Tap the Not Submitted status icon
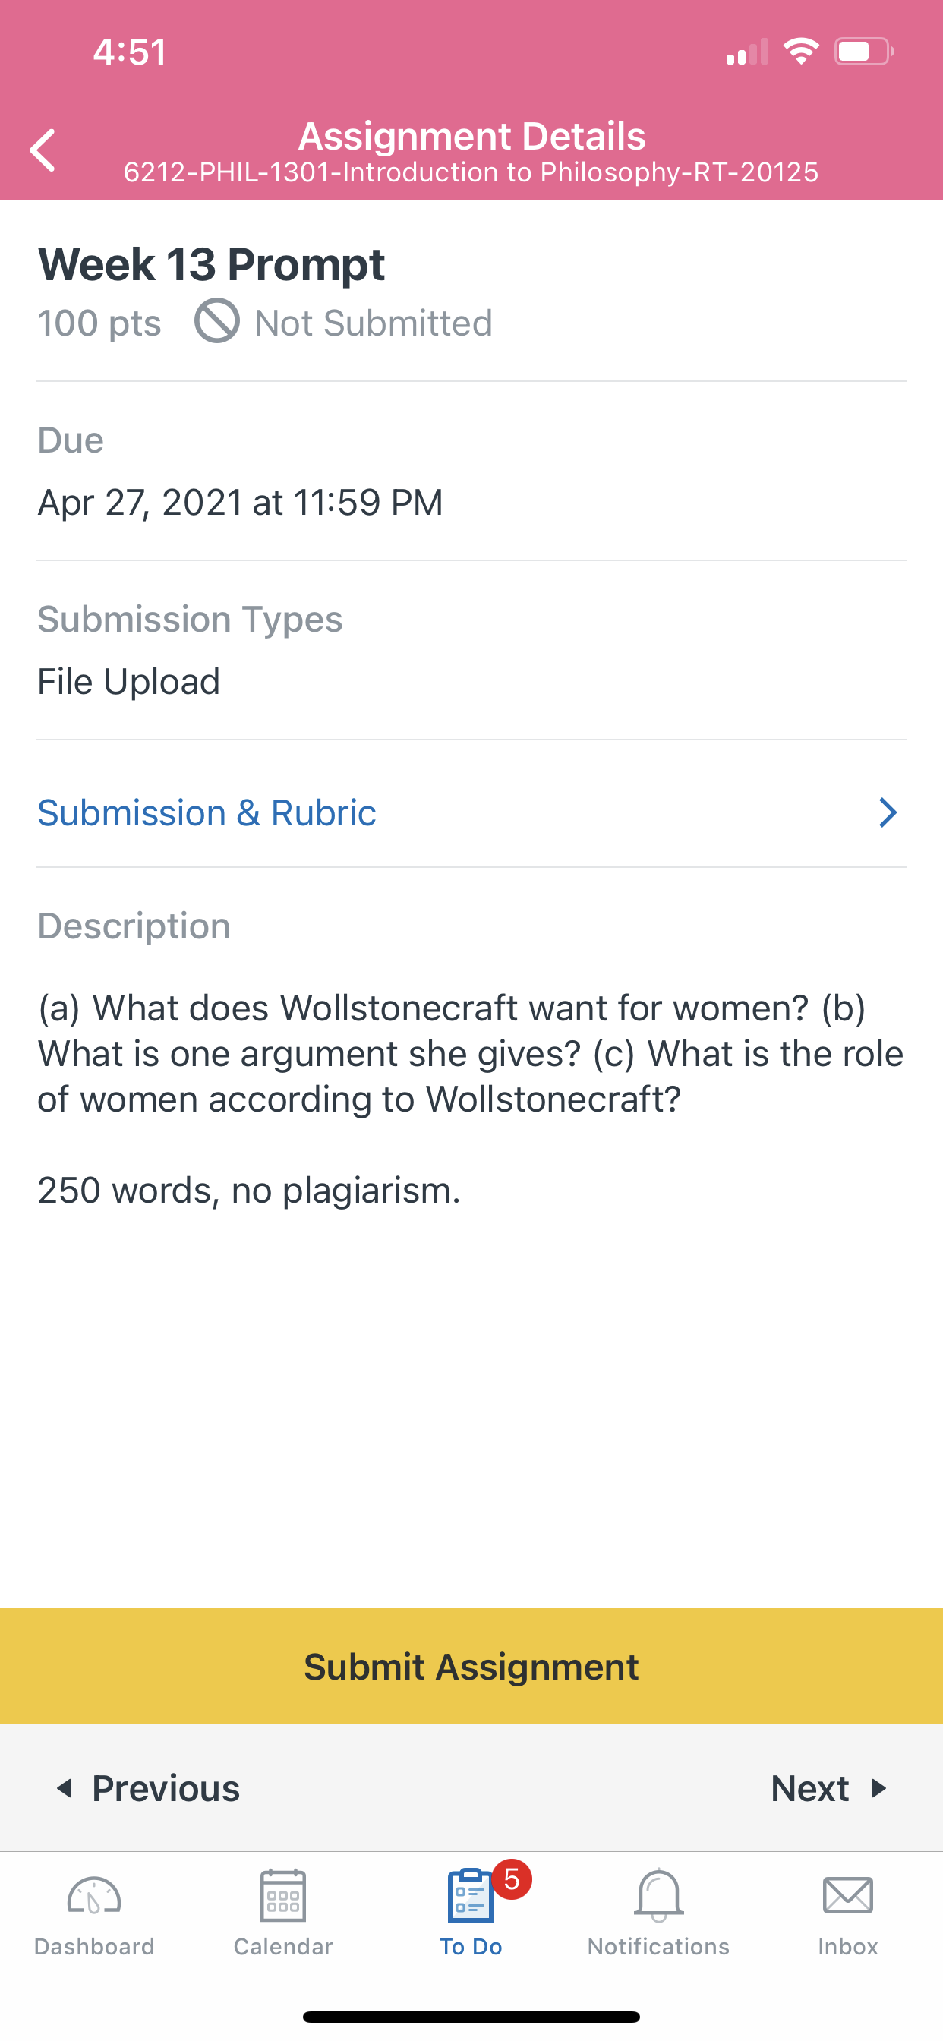The image size is (943, 2041). click(x=216, y=321)
